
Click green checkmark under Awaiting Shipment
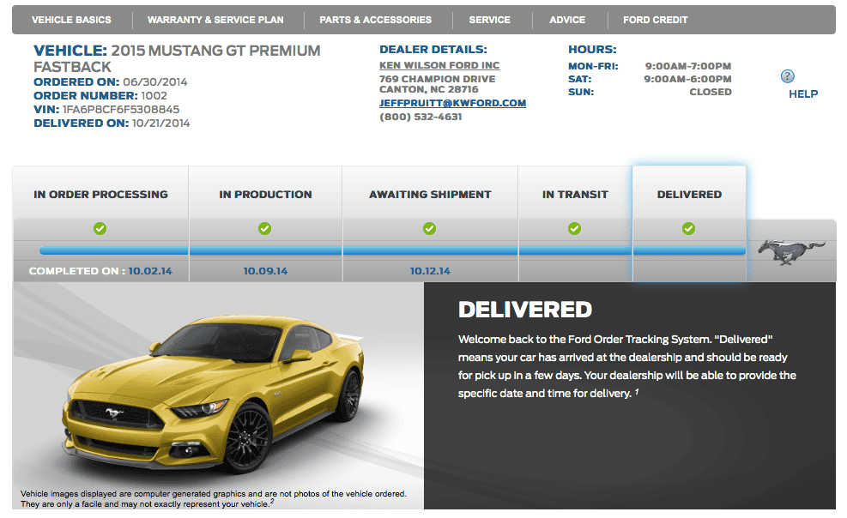429,229
